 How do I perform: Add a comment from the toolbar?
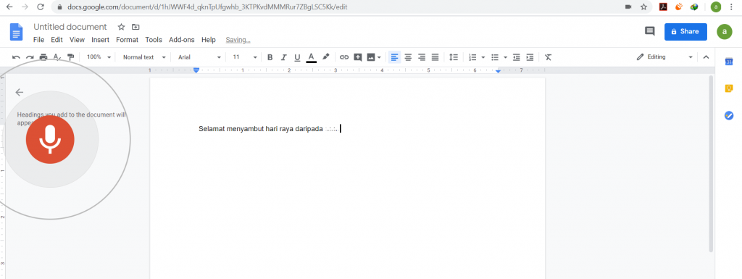pyautogui.click(x=358, y=57)
